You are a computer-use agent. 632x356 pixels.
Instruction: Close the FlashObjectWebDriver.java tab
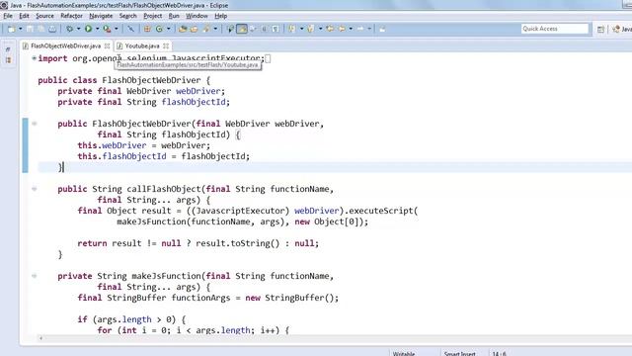[x=107, y=46]
